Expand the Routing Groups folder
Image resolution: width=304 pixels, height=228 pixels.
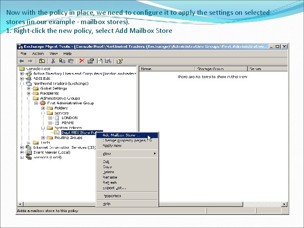[x=43, y=138]
